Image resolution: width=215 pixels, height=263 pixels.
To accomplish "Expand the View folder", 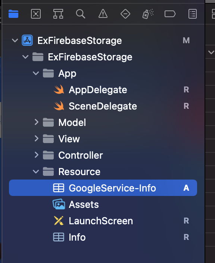I will 37,139.
